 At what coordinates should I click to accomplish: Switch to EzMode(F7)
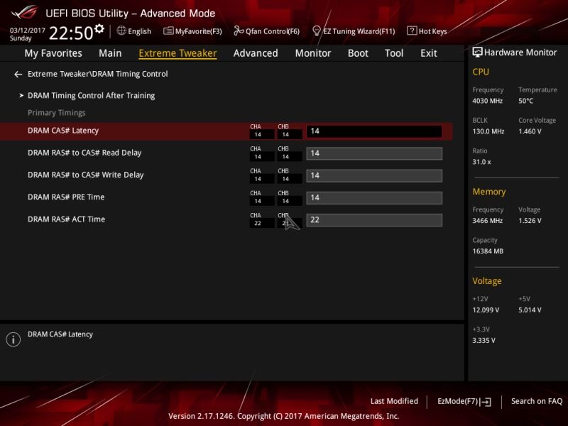click(x=464, y=401)
